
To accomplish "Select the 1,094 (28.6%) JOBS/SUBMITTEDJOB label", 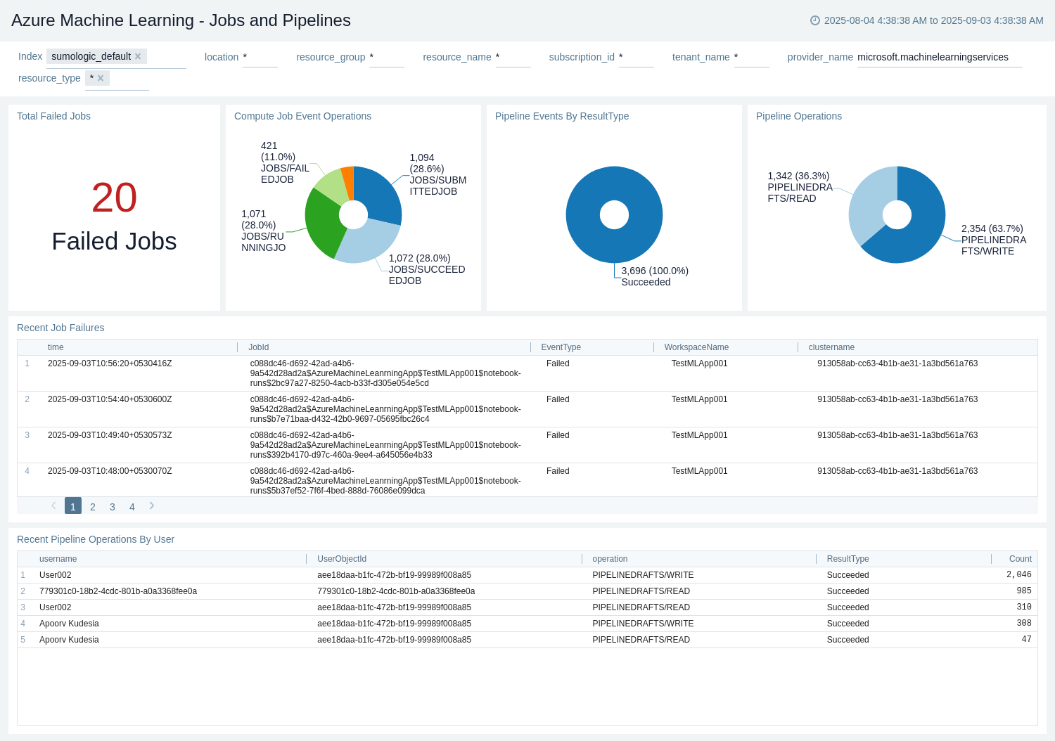I will (x=437, y=174).
